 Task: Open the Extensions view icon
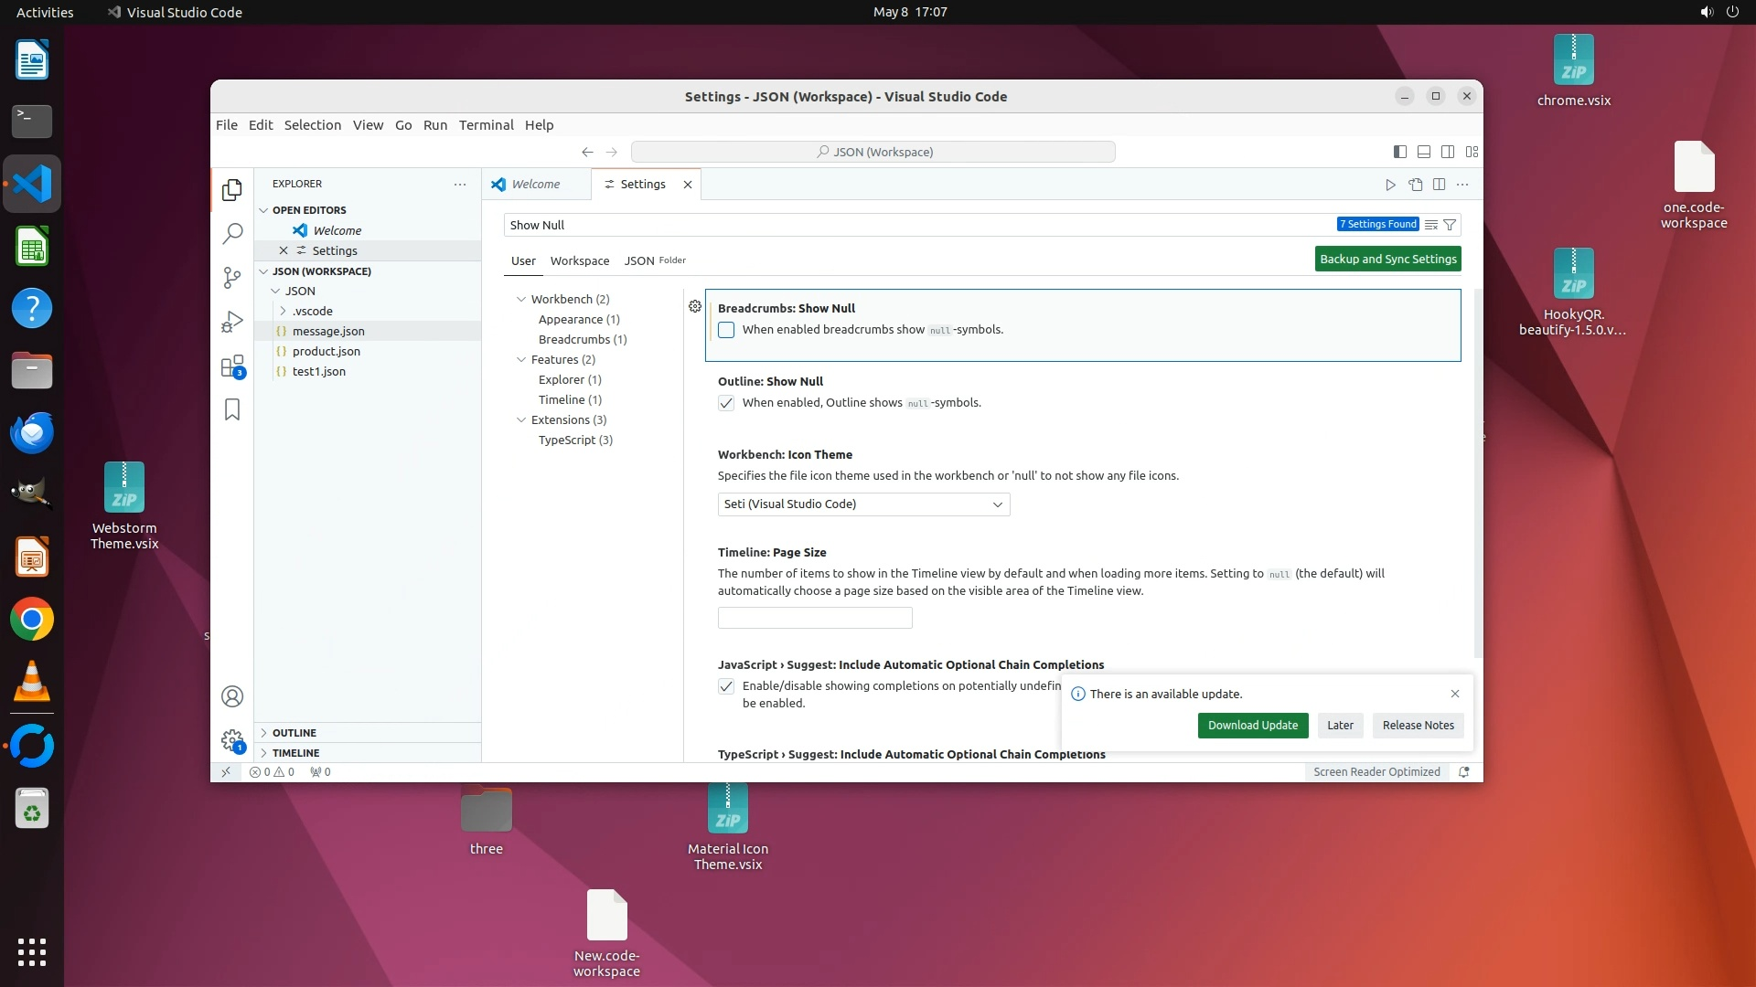(x=232, y=366)
